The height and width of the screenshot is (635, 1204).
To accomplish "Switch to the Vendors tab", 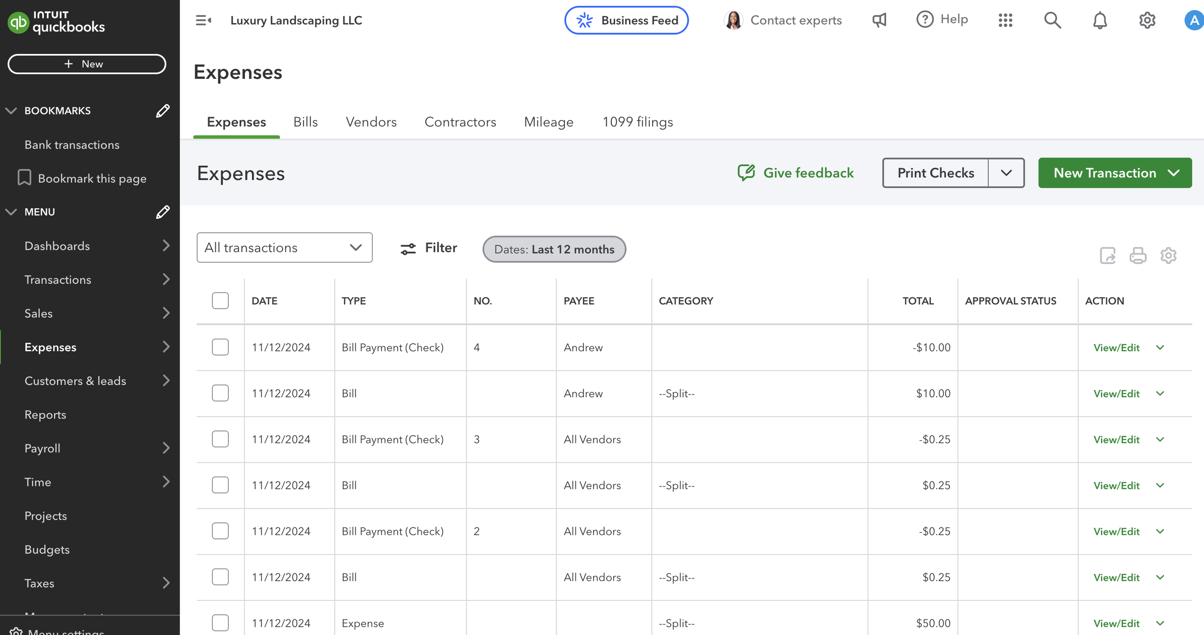I will 371,122.
